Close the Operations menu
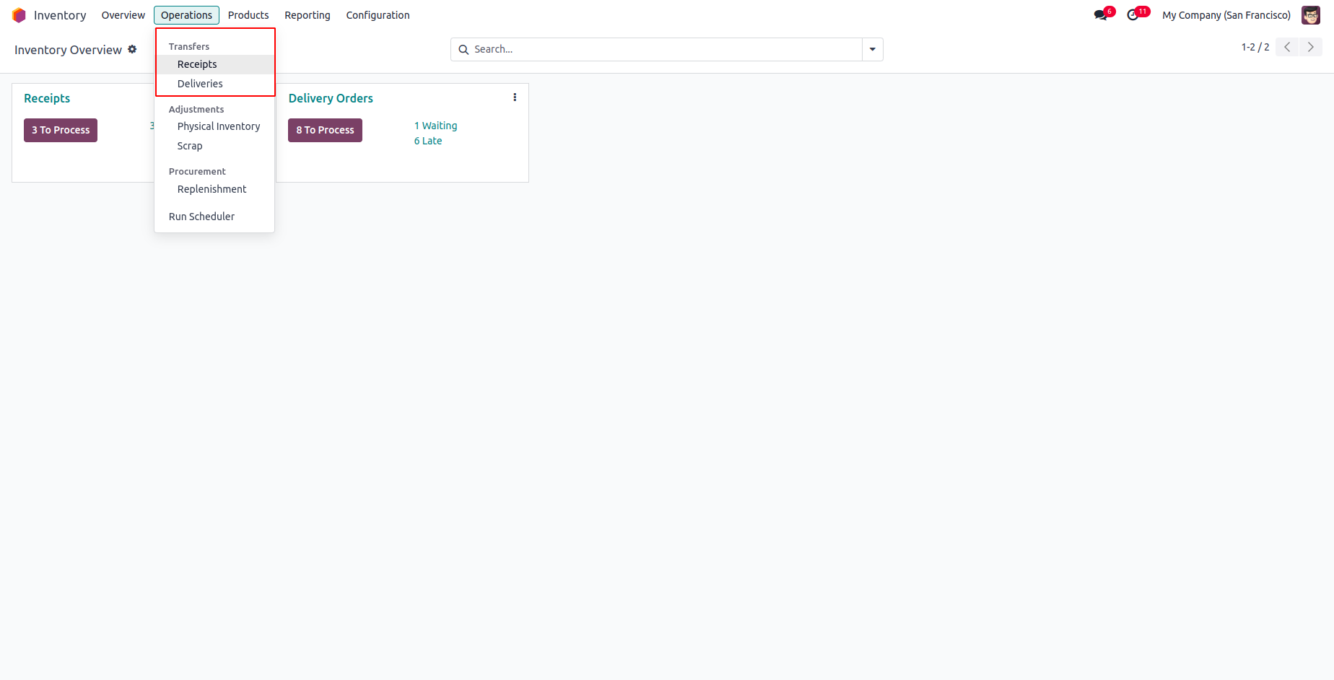This screenshot has width=1334, height=680. coord(186,15)
